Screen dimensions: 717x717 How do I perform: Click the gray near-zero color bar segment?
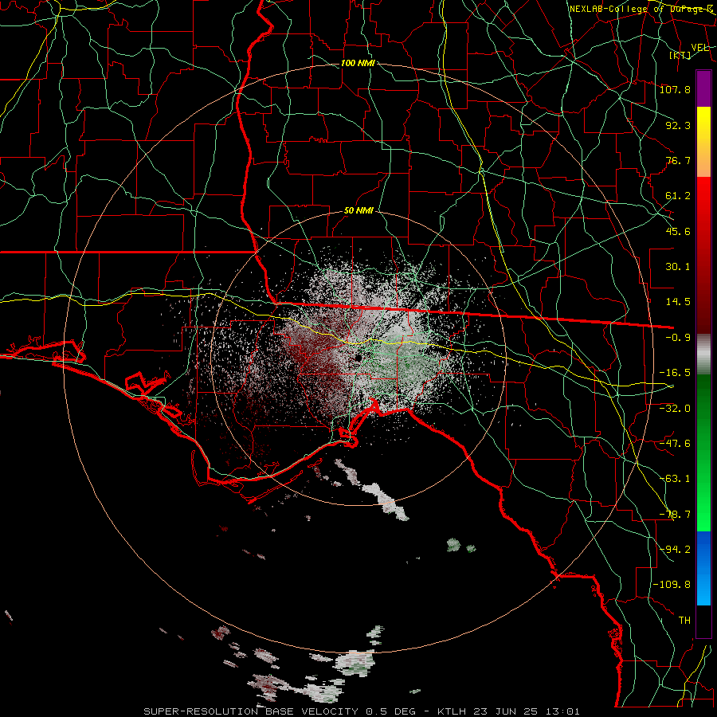pyautogui.click(x=703, y=355)
